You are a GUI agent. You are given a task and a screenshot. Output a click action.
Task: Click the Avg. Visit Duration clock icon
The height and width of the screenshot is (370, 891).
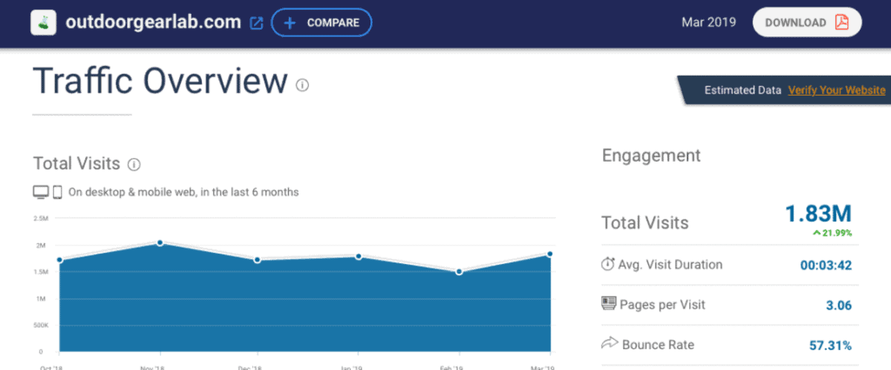point(607,265)
